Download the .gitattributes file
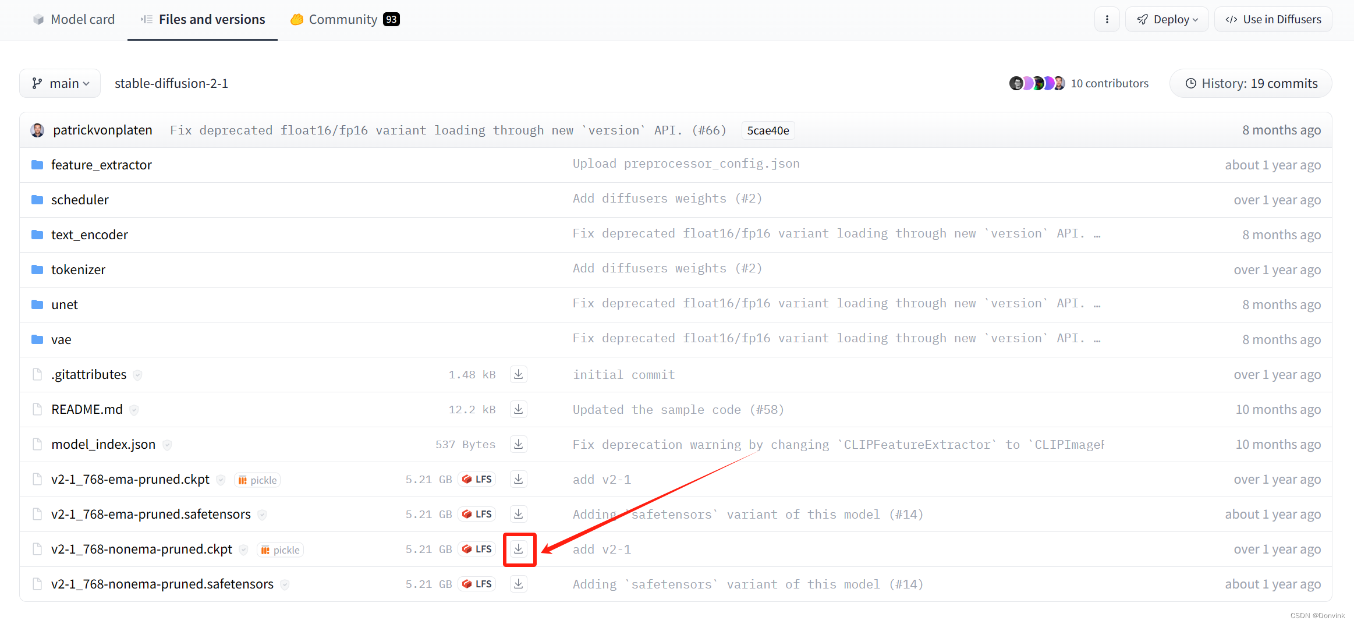This screenshot has height=624, width=1354. [x=518, y=374]
